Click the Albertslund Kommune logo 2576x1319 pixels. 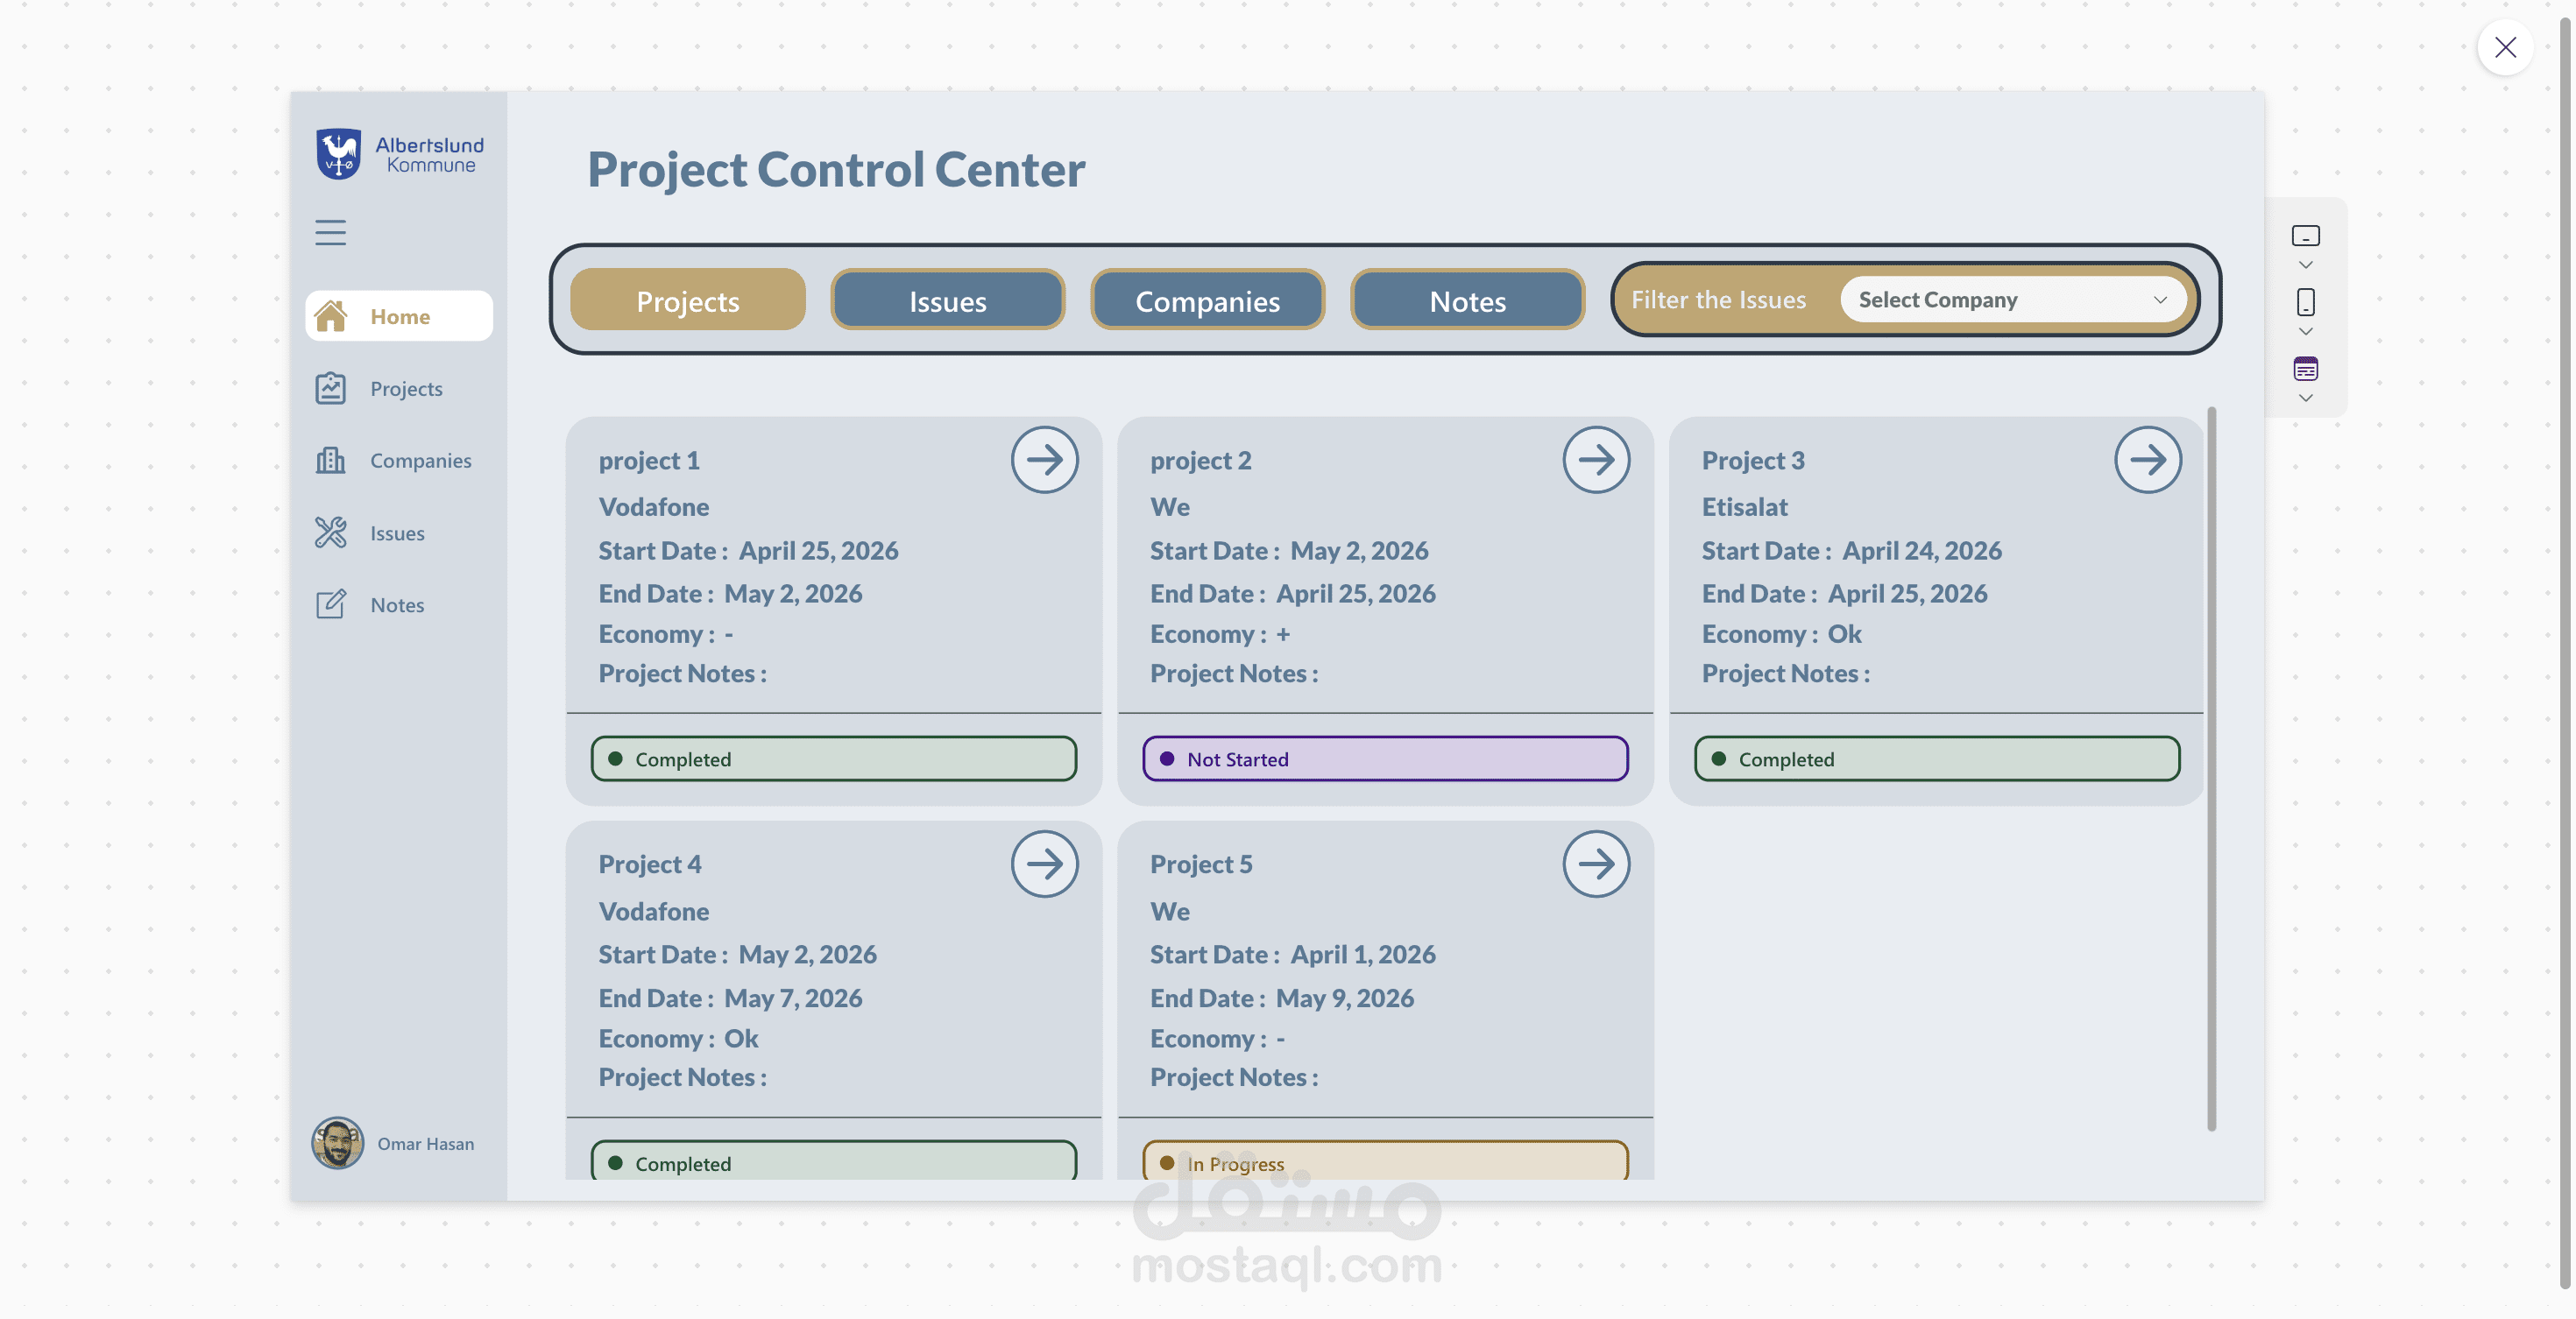tap(399, 154)
